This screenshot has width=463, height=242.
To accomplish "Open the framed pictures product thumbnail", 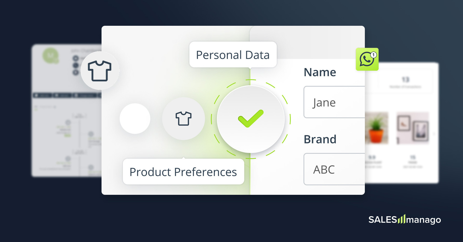I will 412,128.
